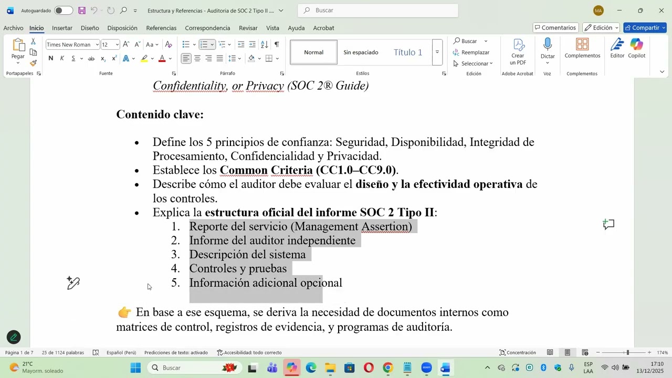672x378 pixels.
Task: Open the Pegar paste options arrow
Action: [18, 63]
